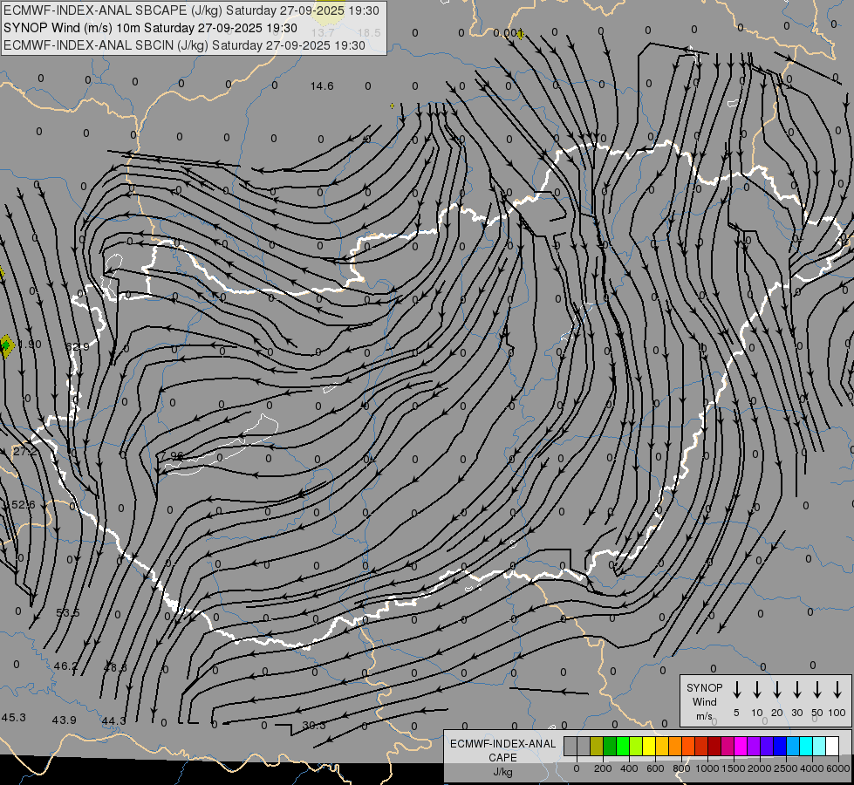Click the 'SYNOP Wind m/s' legend label

pyautogui.click(x=704, y=701)
